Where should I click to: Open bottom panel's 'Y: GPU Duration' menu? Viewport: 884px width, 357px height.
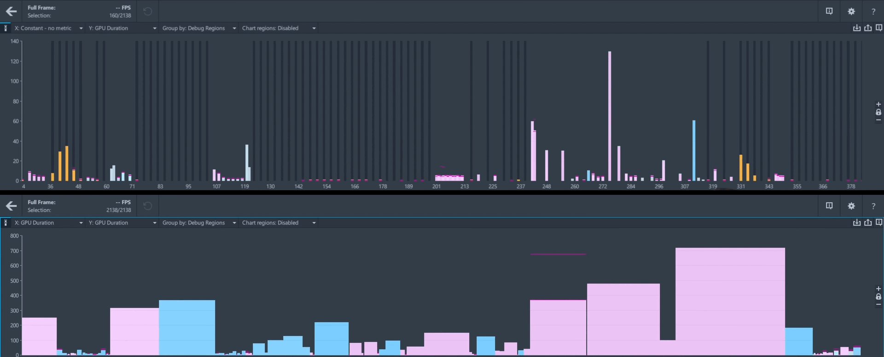122,223
